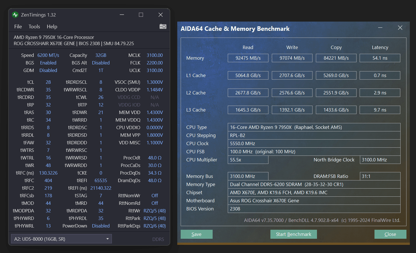
Task: Click the L3 Cache Copy value 1433.6 GB/s
Action: pos(336,110)
